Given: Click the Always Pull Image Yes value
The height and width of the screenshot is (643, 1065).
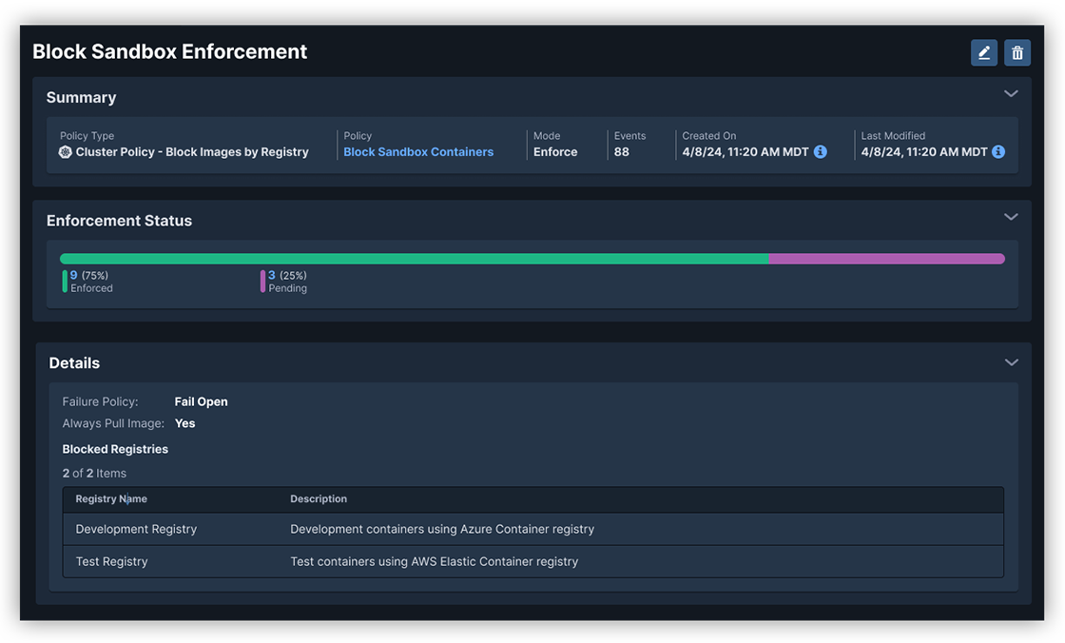Looking at the screenshot, I should pos(184,423).
